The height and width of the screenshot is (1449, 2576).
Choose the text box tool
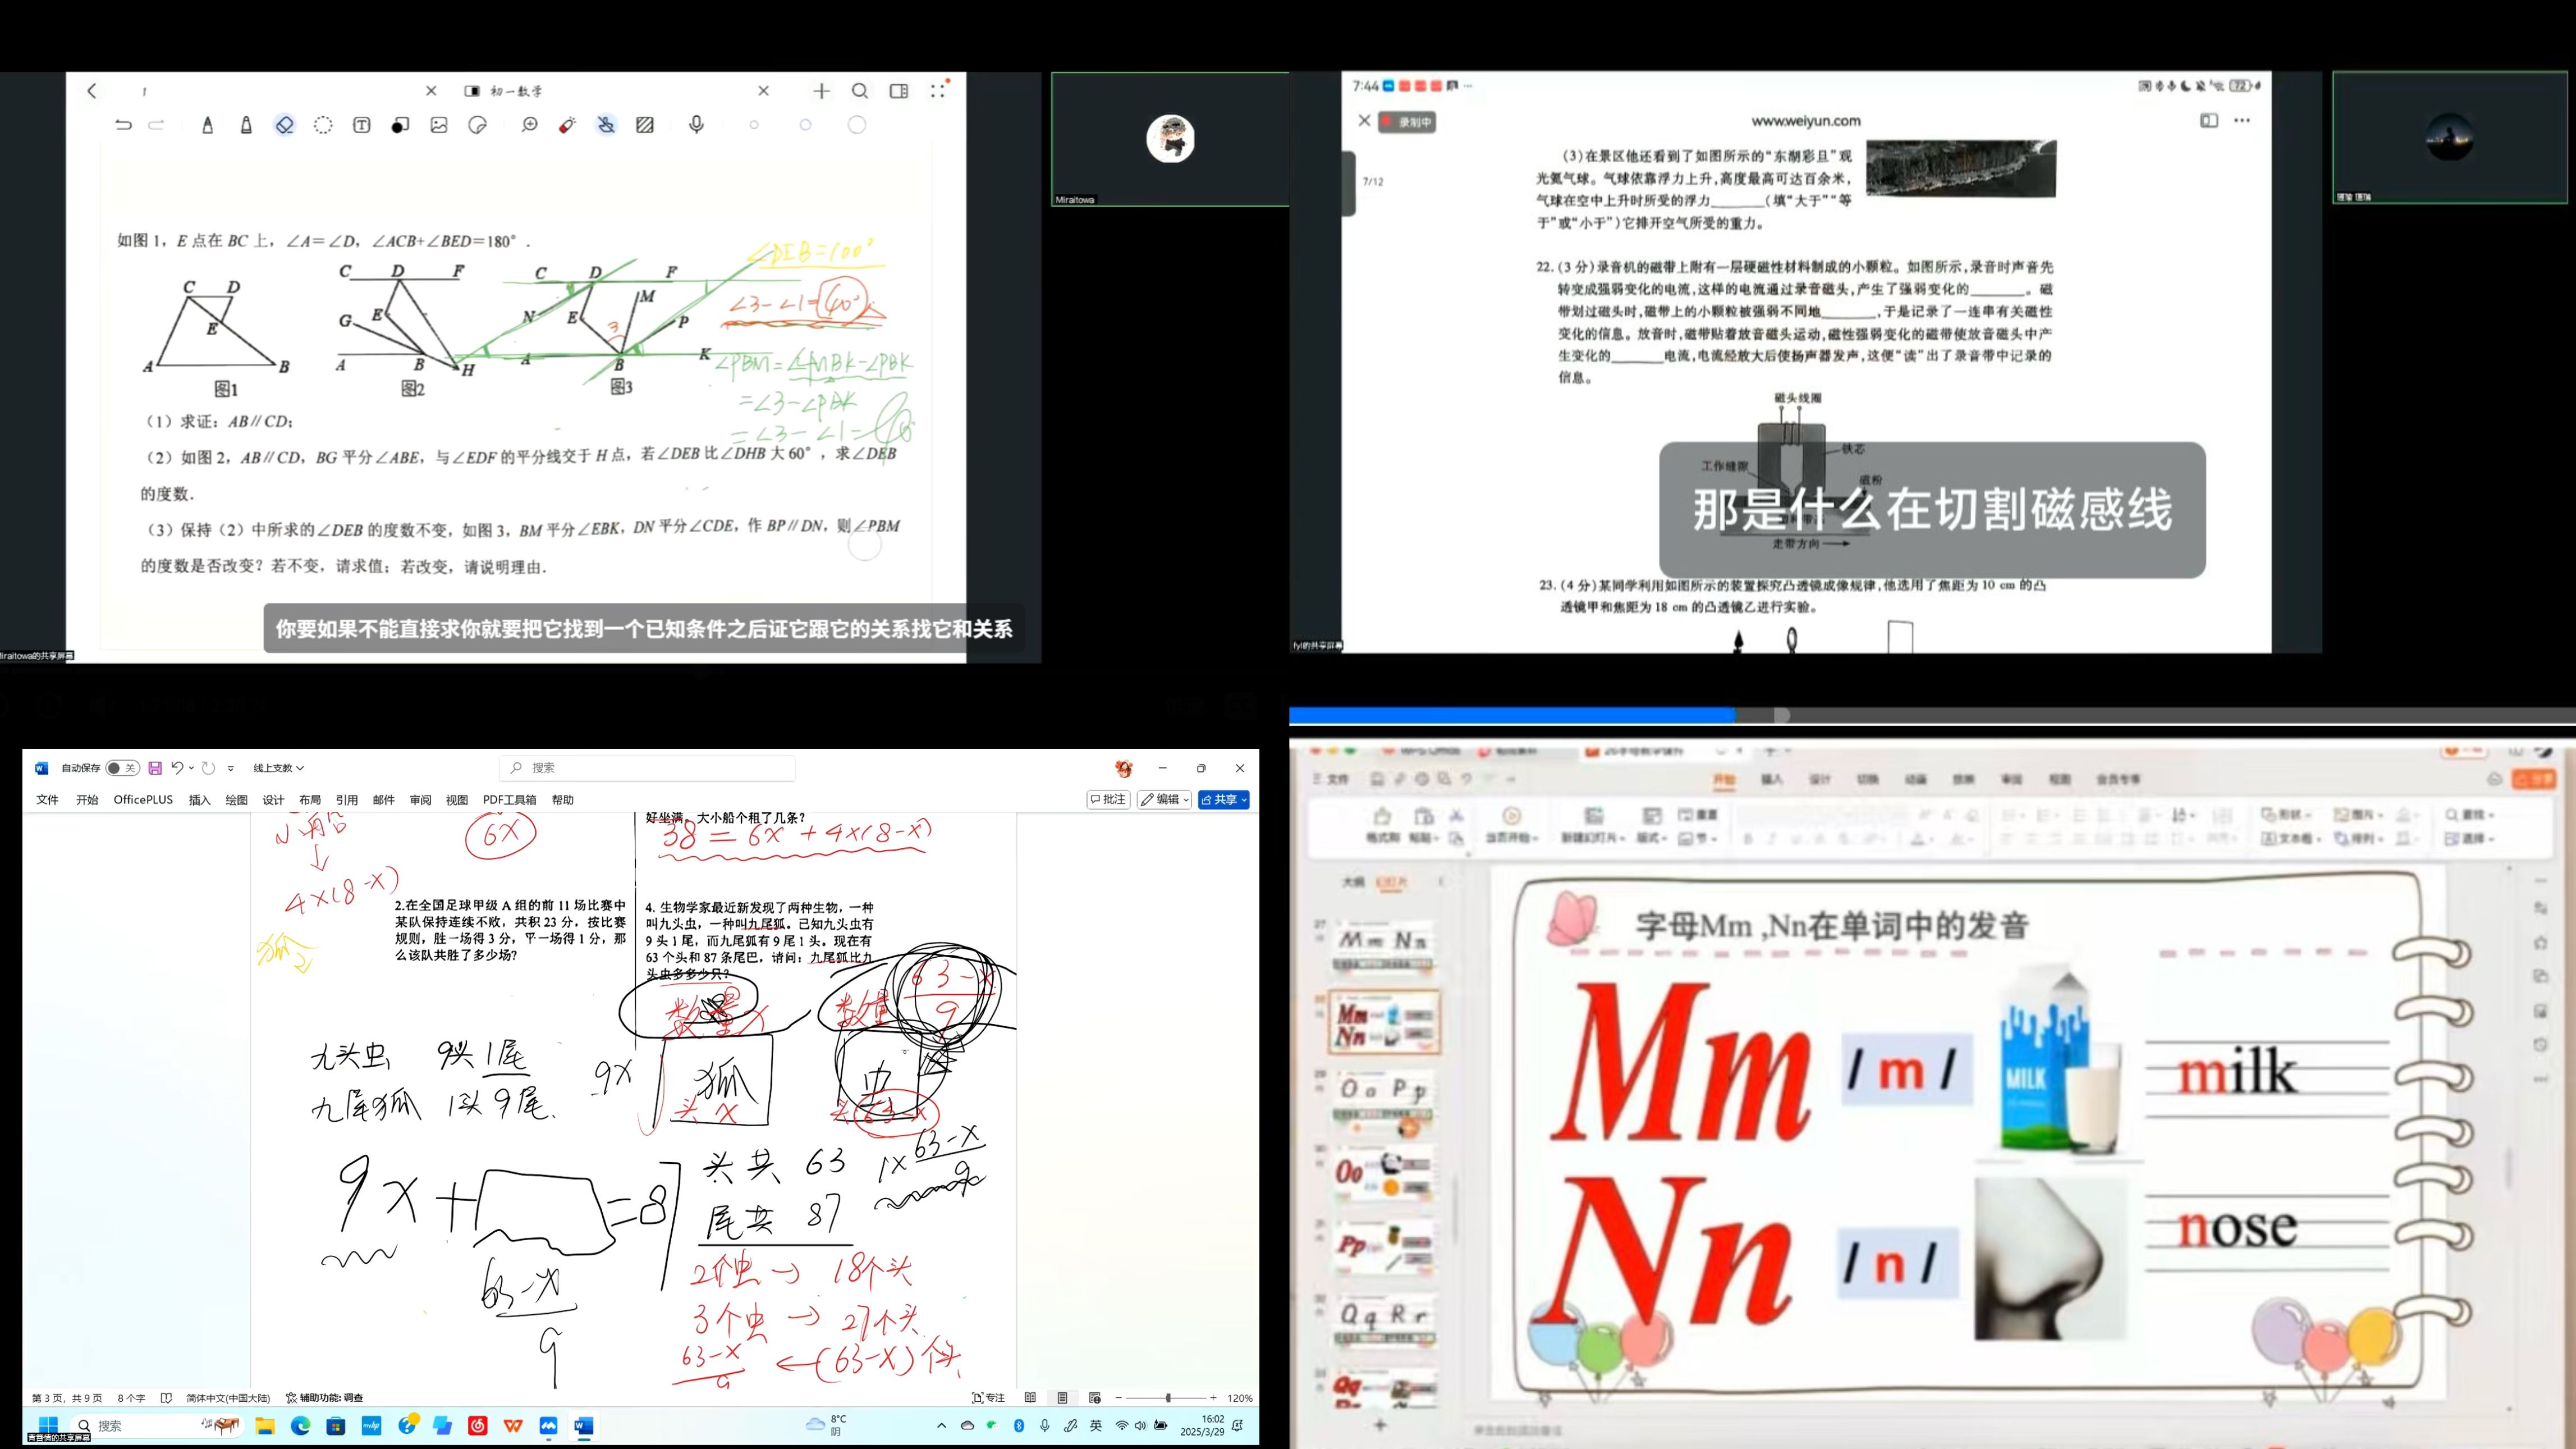362,125
